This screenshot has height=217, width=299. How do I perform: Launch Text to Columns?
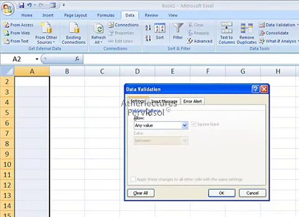[x=227, y=33]
